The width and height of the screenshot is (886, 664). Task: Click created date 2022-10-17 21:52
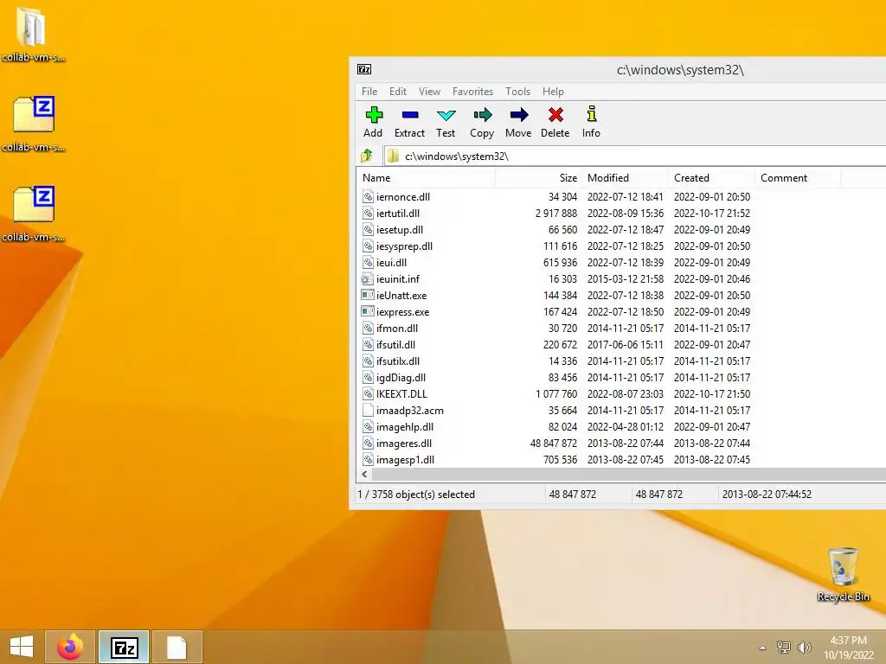point(712,213)
